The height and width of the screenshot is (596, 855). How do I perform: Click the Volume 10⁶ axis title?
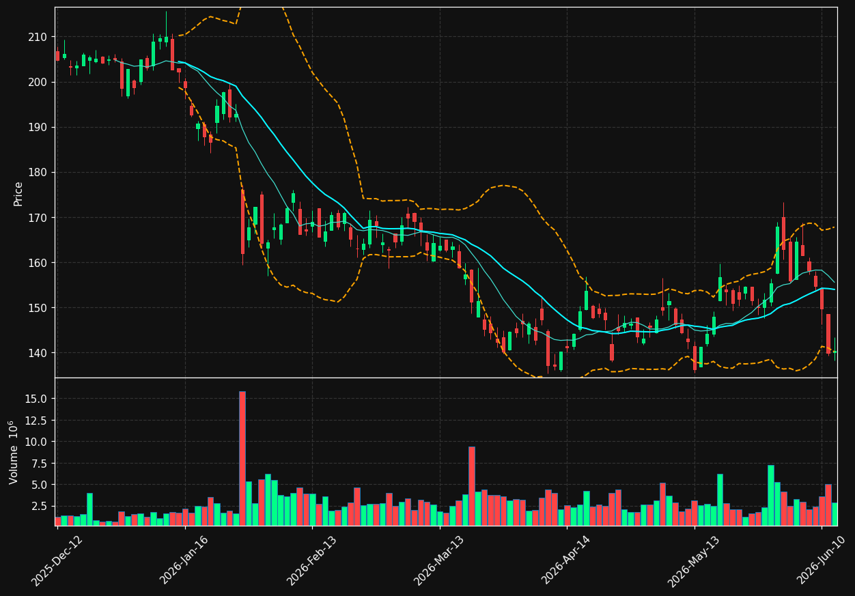click(14, 452)
